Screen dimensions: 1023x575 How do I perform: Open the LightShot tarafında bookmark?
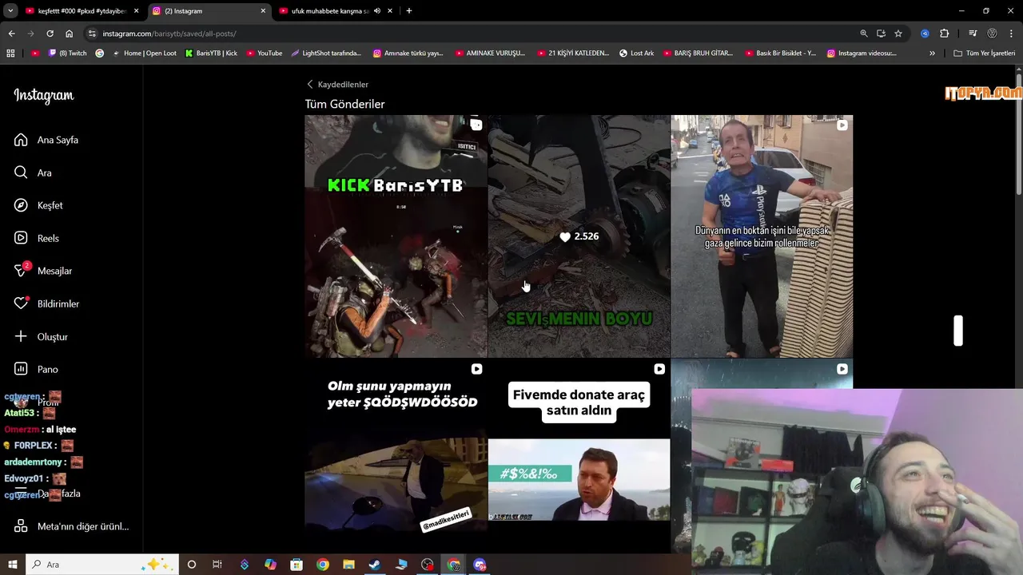pos(326,54)
